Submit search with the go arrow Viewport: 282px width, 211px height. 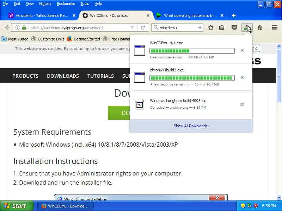(x=200, y=28)
